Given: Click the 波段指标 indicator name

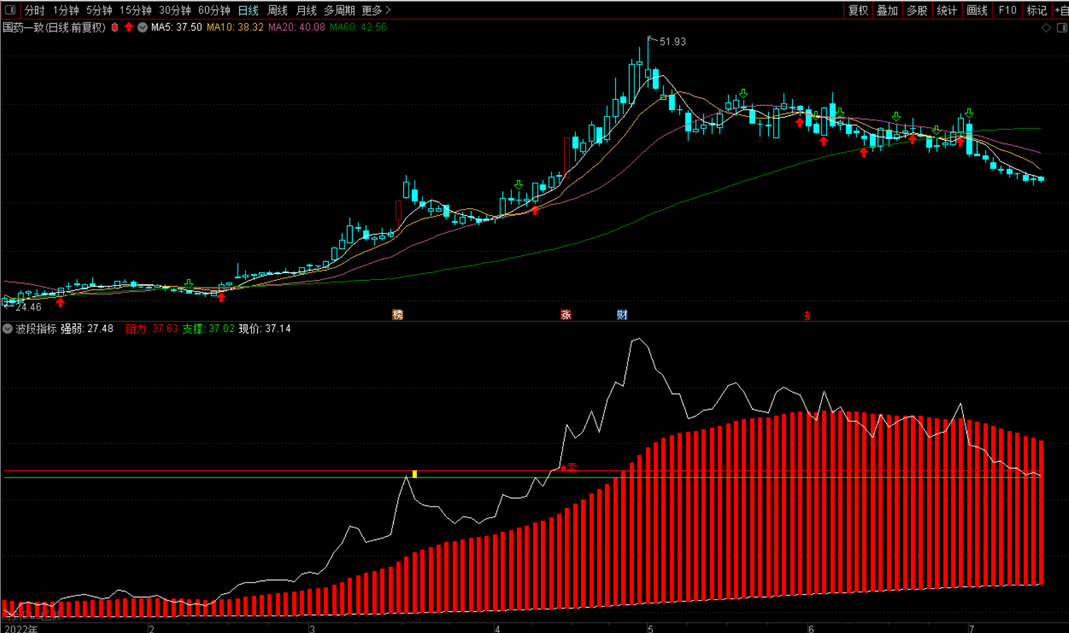Looking at the screenshot, I should [x=36, y=328].
